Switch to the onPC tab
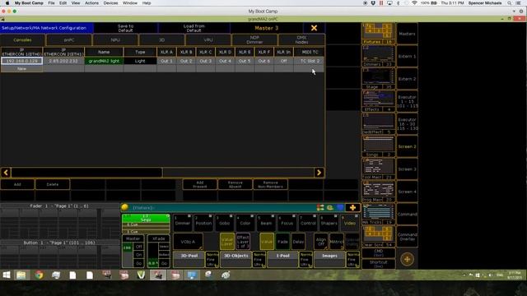 pos(69,40)
